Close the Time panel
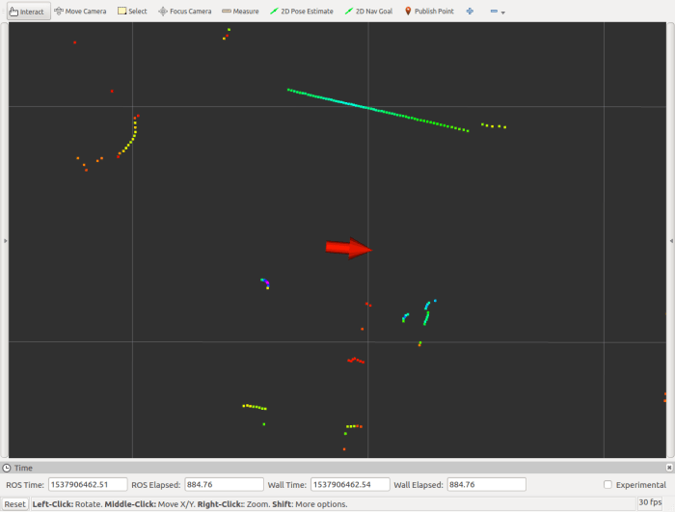Viewport: 675px width, 512px height. [669, 468]
